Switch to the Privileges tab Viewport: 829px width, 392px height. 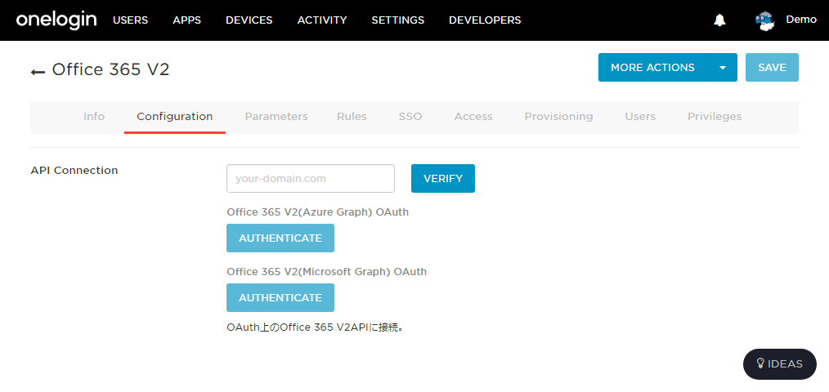[715, 117]
